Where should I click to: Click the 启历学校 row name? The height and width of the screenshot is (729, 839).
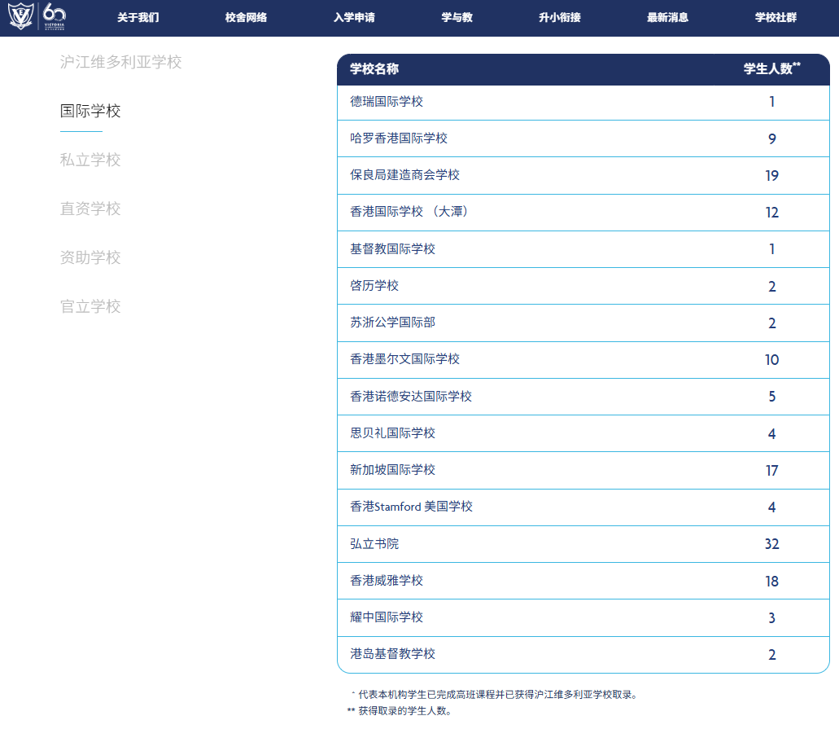tap(374, 286)
